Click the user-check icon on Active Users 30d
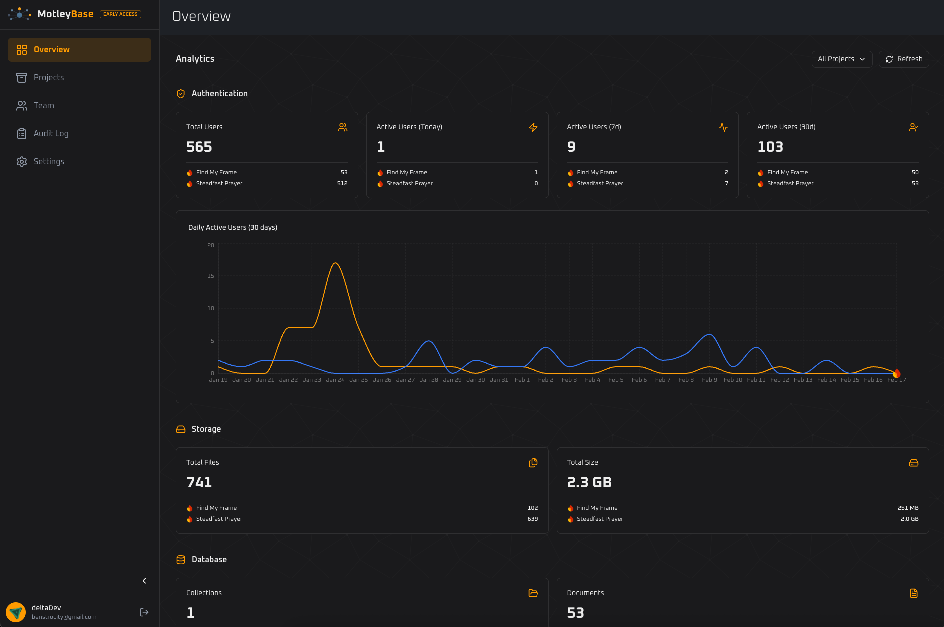944x627 pixels. pos(913,127)
